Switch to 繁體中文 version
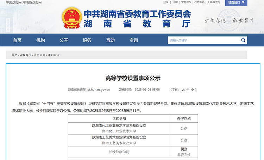Viewport: 264px width, 160px height. [x=187, y=2]
